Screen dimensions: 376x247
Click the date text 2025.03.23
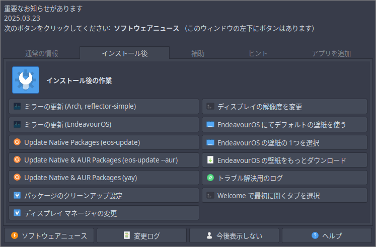click(x=22, y=18)
